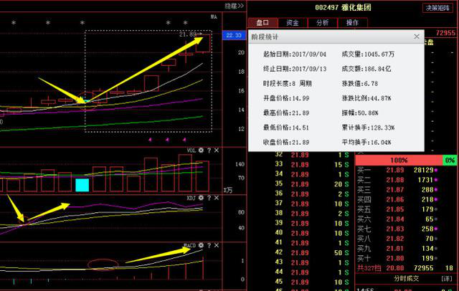Click the VOL panel dropdown arrow

(209, 151)
